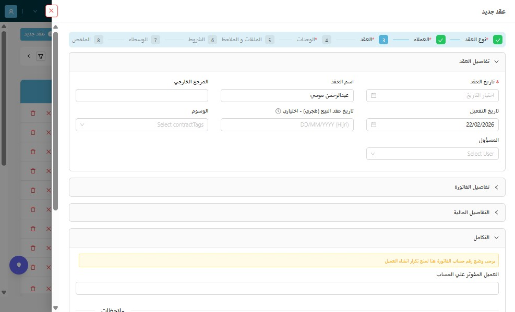Open the Select contractTags dropdown
Screen dimensions: 515x312
pos(142,124)
